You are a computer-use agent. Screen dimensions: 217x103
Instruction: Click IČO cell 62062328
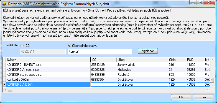click(104, 70)
